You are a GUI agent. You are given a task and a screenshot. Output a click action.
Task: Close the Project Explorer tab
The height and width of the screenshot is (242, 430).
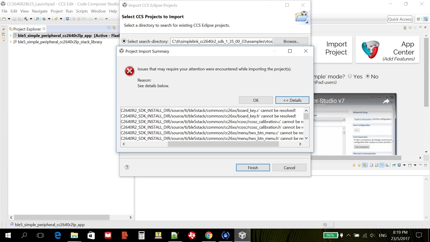(44, 29)
